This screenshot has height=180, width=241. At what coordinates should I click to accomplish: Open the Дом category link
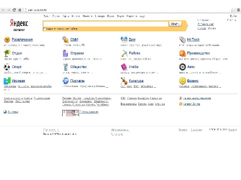132,39
